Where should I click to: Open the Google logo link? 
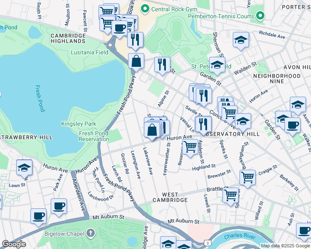coord(14,244)
